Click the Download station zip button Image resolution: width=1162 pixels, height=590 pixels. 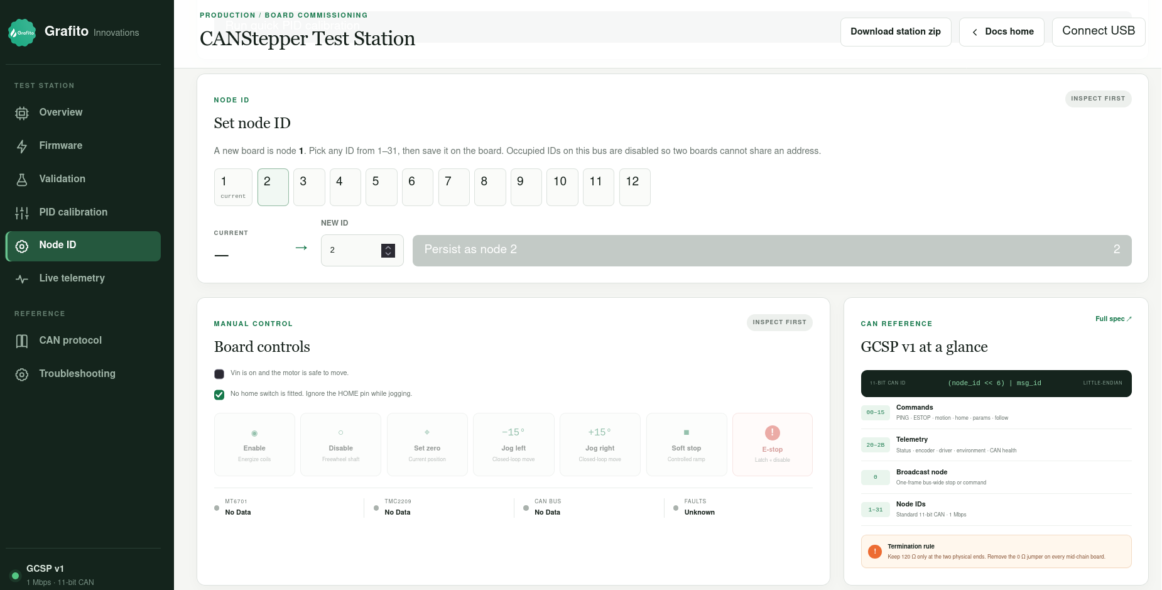(896, 31)
